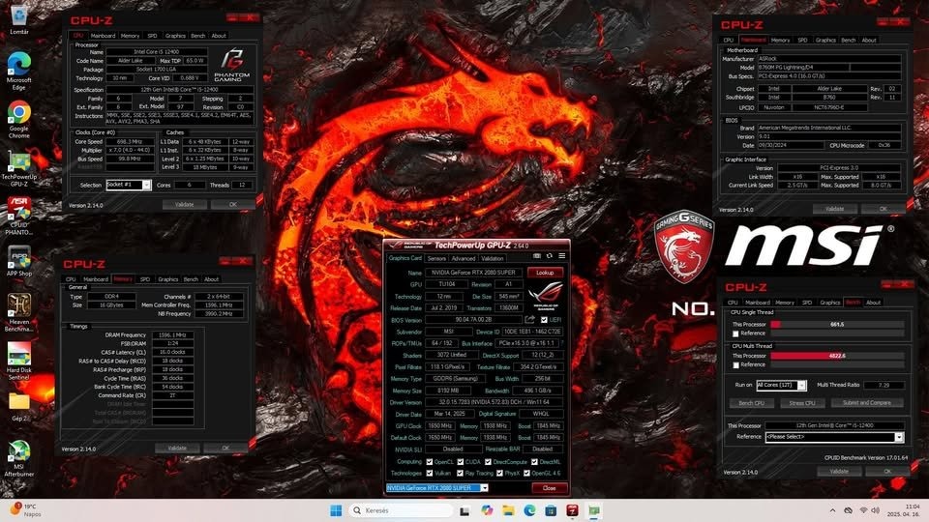Toggle the Vulkan checkbox in GPU-Z

coord(429,473)
